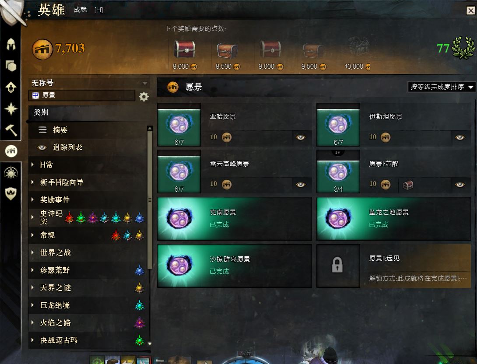
Task: Open the completed 克南愿景 achievement
Action: click(235, 219)
